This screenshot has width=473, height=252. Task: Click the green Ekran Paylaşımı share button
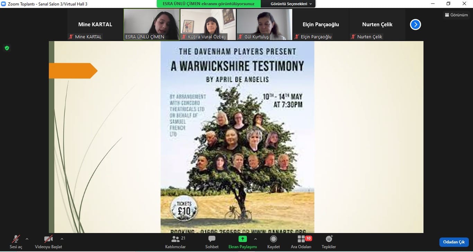pos(243,242)
